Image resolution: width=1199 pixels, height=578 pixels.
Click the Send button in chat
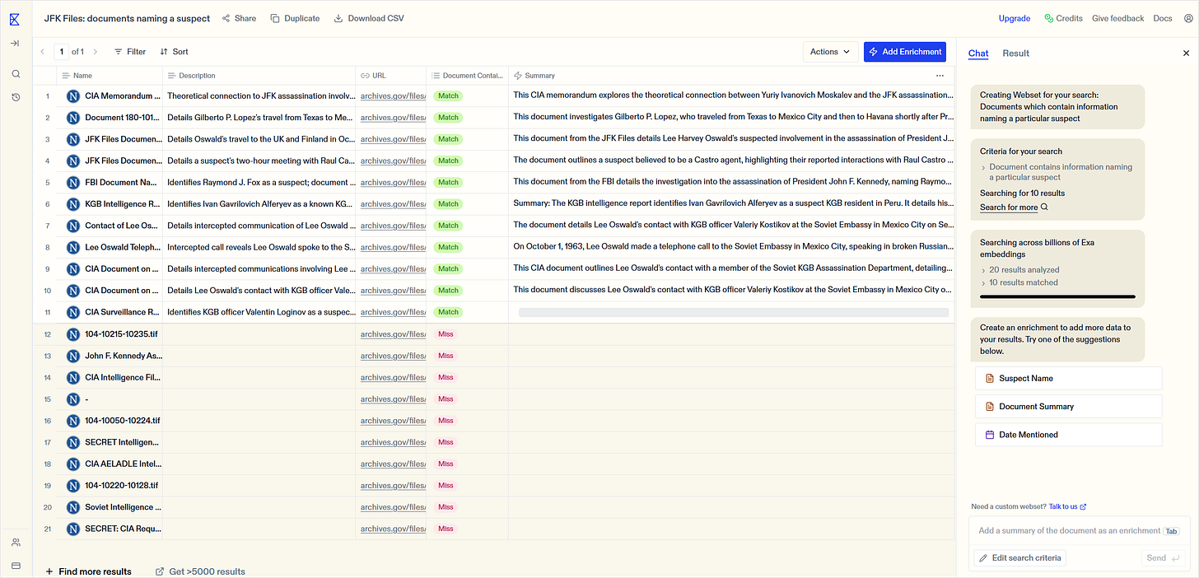pyautogui.click(x=1163, y=558)
